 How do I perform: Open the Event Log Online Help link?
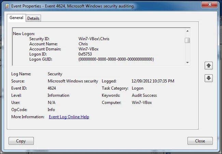(69, 117)
